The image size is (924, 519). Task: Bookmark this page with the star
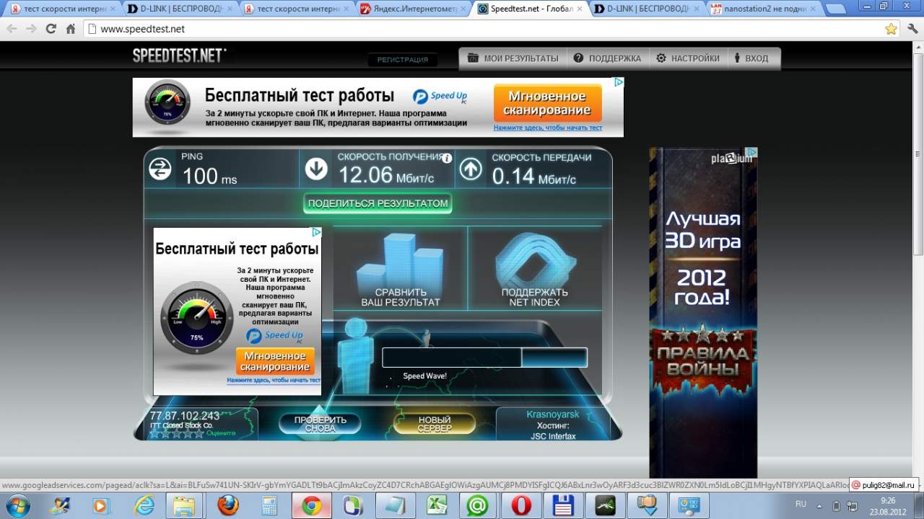pos(891,29)
